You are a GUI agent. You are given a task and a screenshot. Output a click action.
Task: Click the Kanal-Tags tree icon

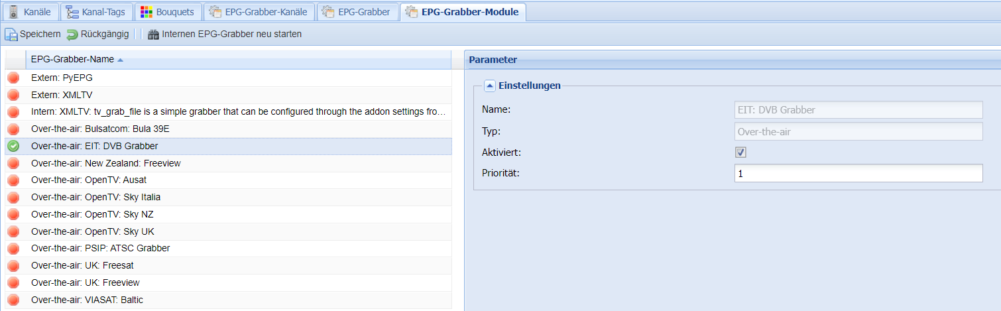[x=72, y=12]
